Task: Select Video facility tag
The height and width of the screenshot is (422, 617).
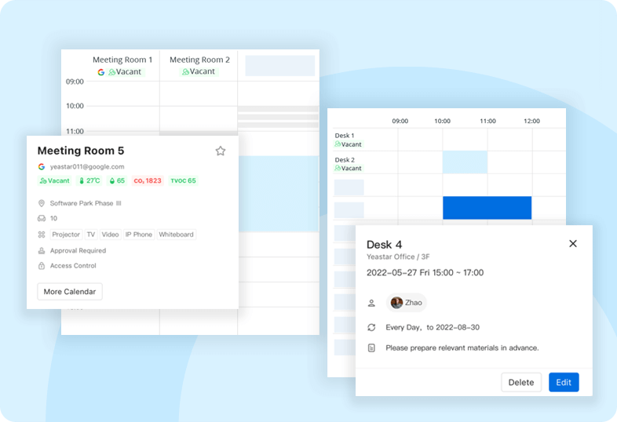Action: (x=110, y=235)
